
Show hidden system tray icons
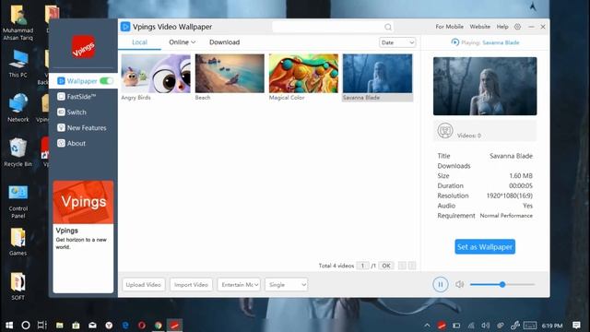pos(427,326)
